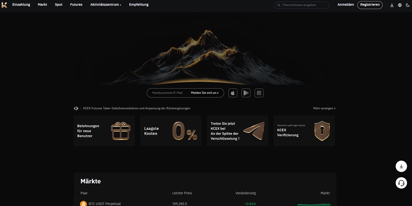Open the globe language selector

pos(400,5)
